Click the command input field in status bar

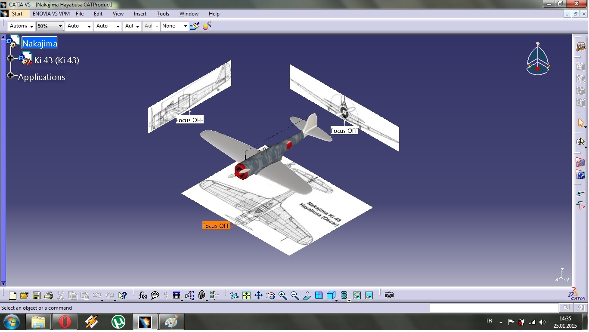(494, 308)
